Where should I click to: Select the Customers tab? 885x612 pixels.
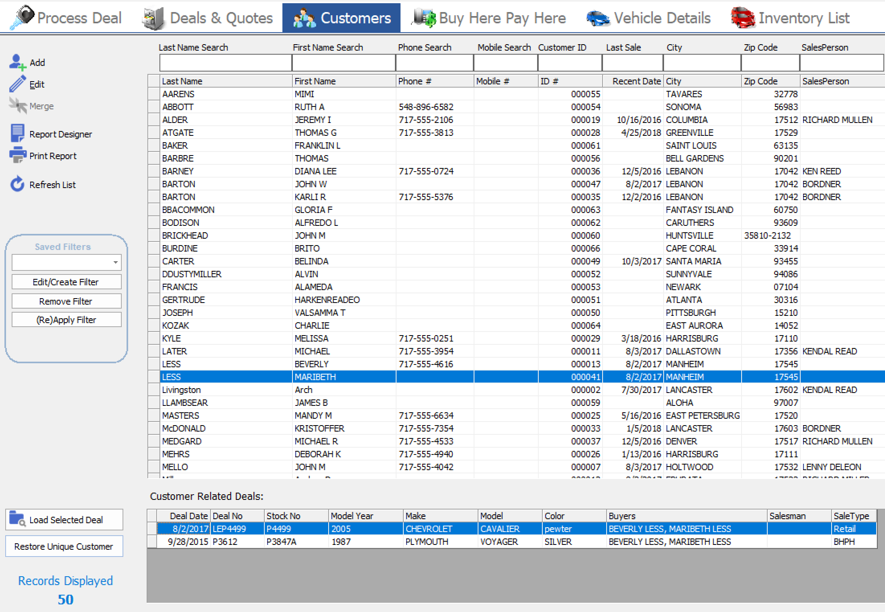341,17
